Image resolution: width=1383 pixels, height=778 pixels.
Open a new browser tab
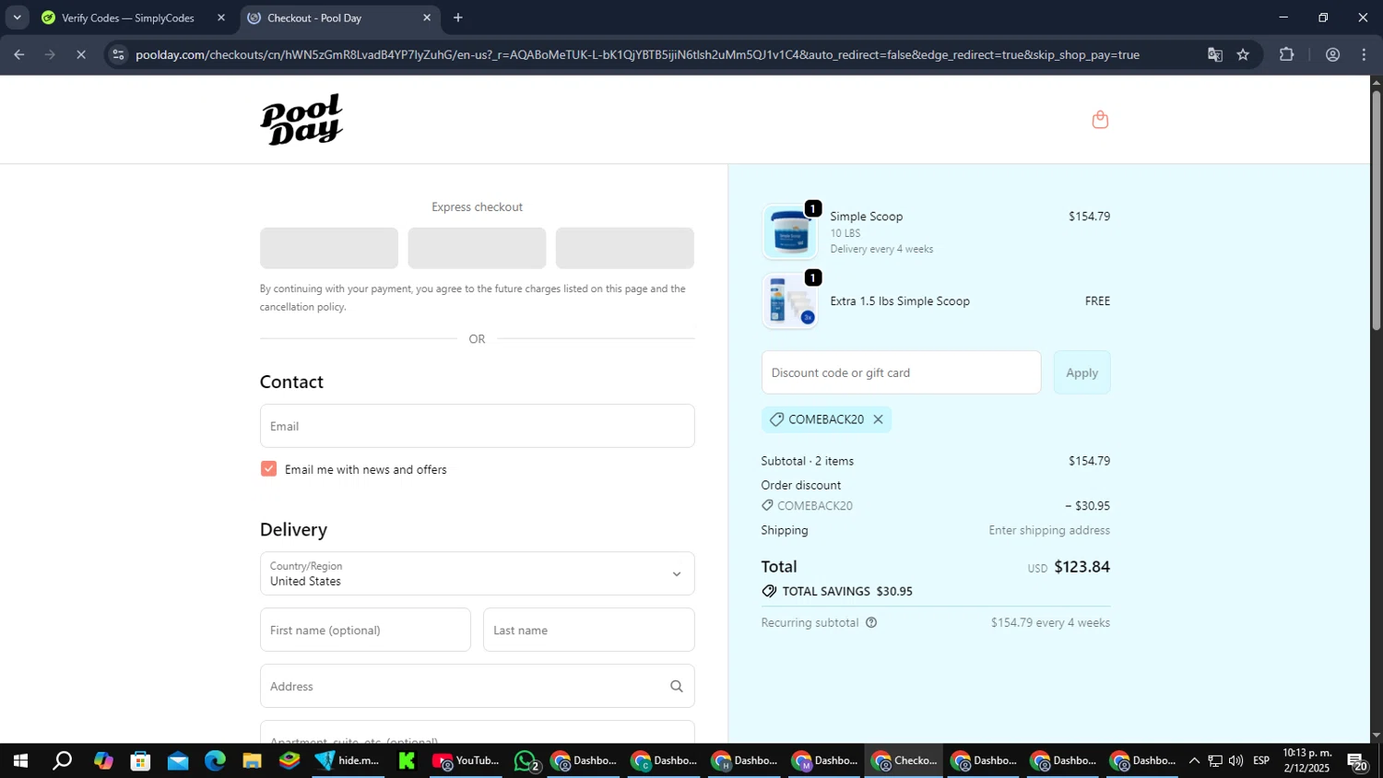pyautogui.click(x=457, y=18)
